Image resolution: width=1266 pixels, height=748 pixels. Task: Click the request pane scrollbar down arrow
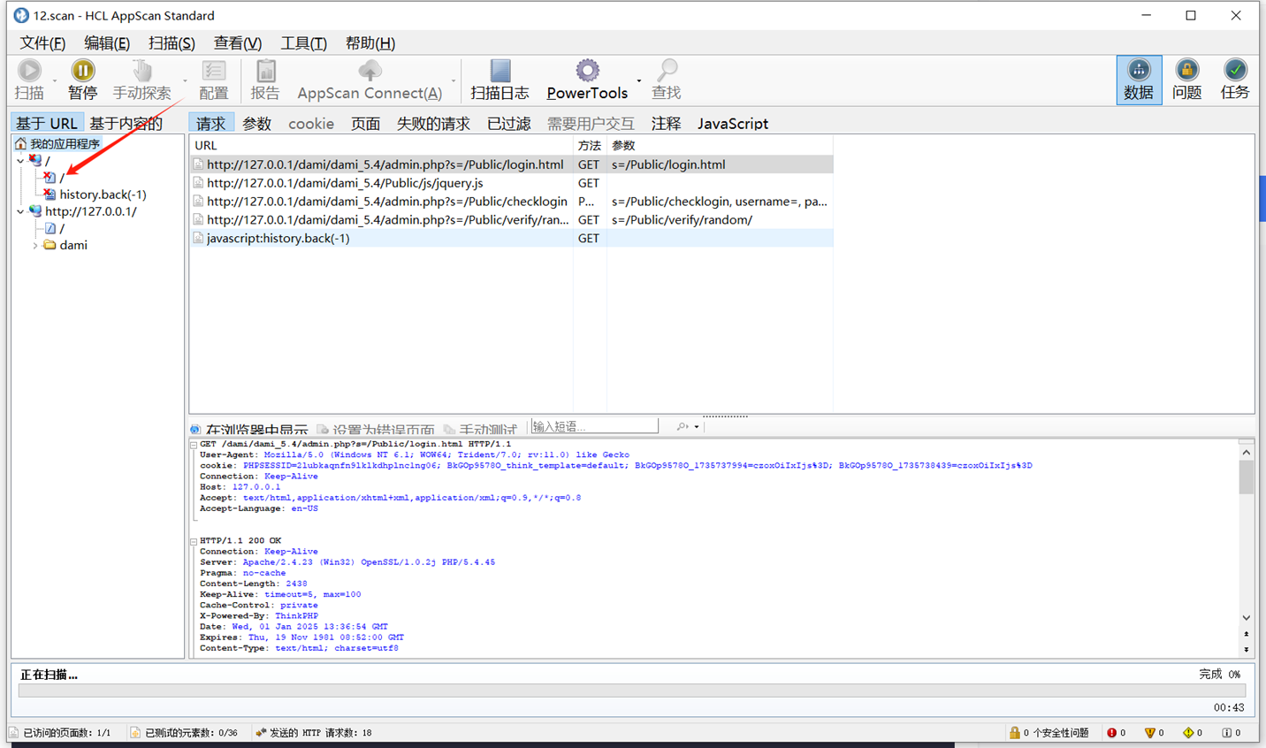[1247, 618]
